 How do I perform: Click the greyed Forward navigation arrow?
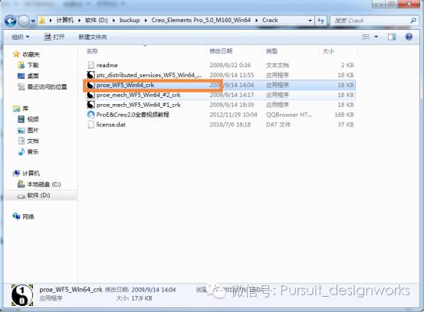pos(24,21)
